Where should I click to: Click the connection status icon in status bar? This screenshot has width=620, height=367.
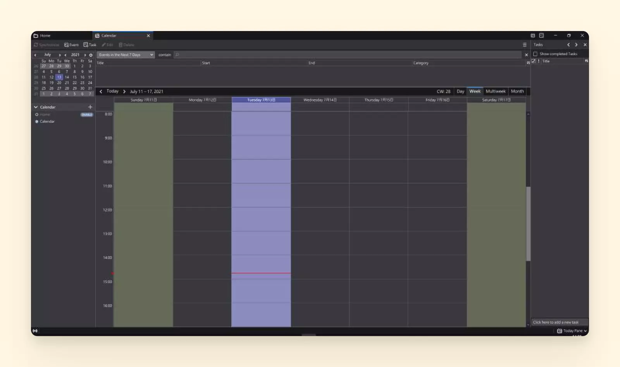(35, 331)
